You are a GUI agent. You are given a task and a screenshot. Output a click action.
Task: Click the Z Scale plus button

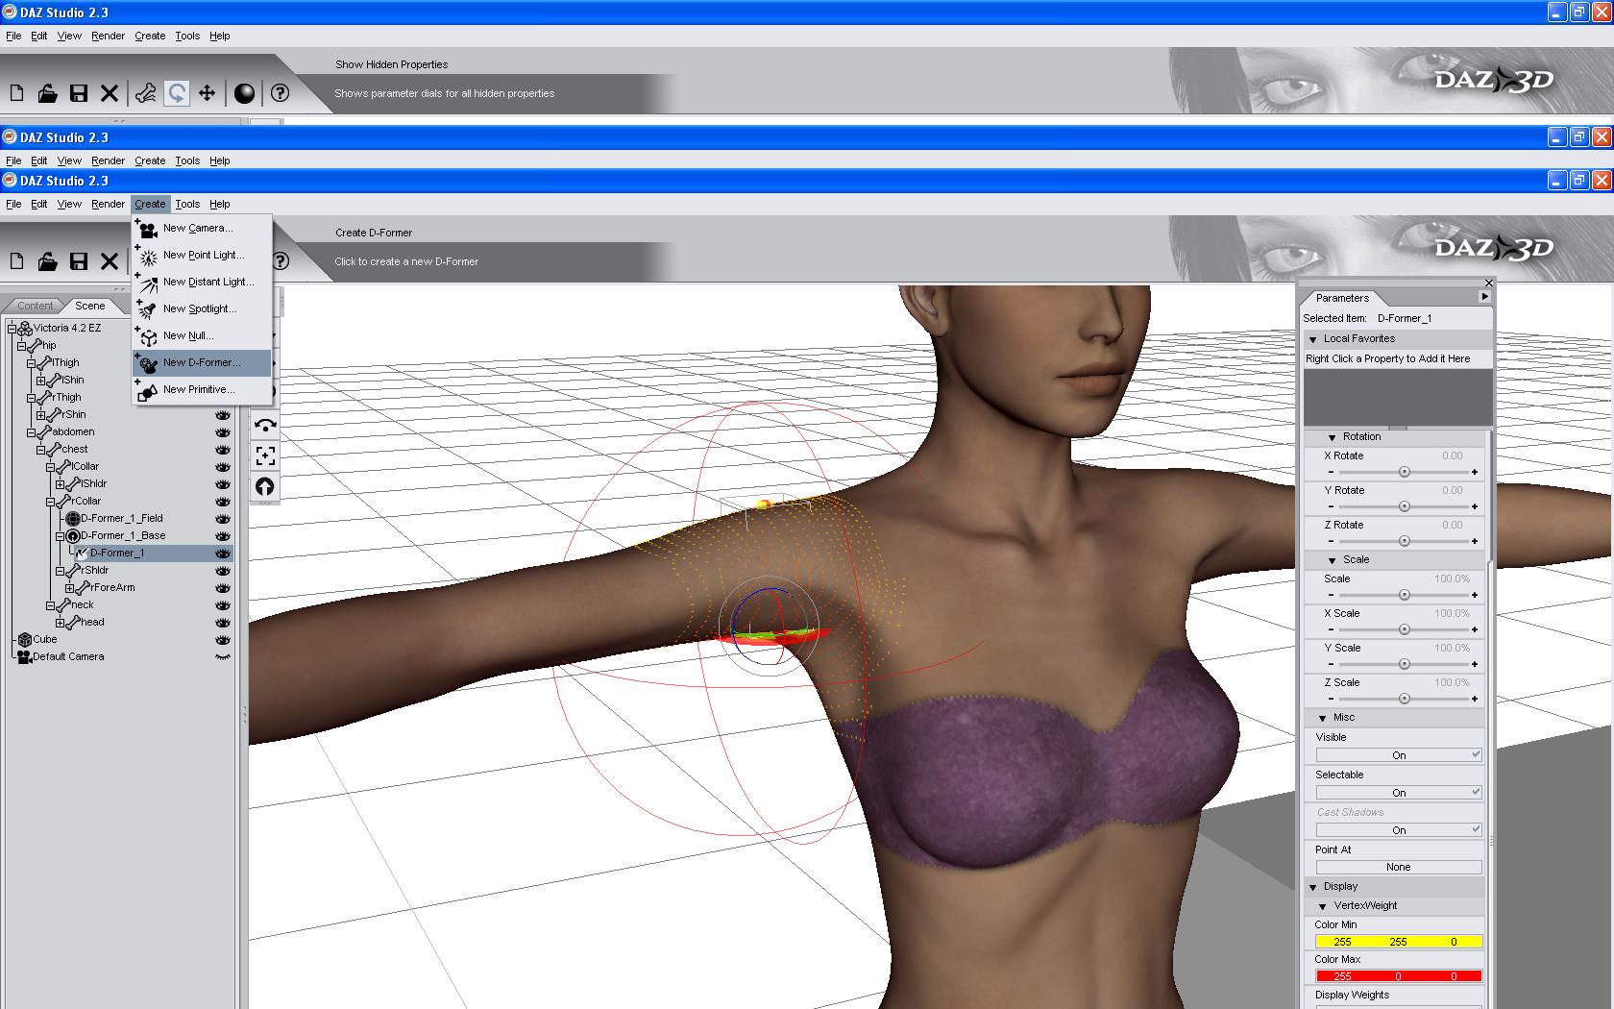[1475, 700]
